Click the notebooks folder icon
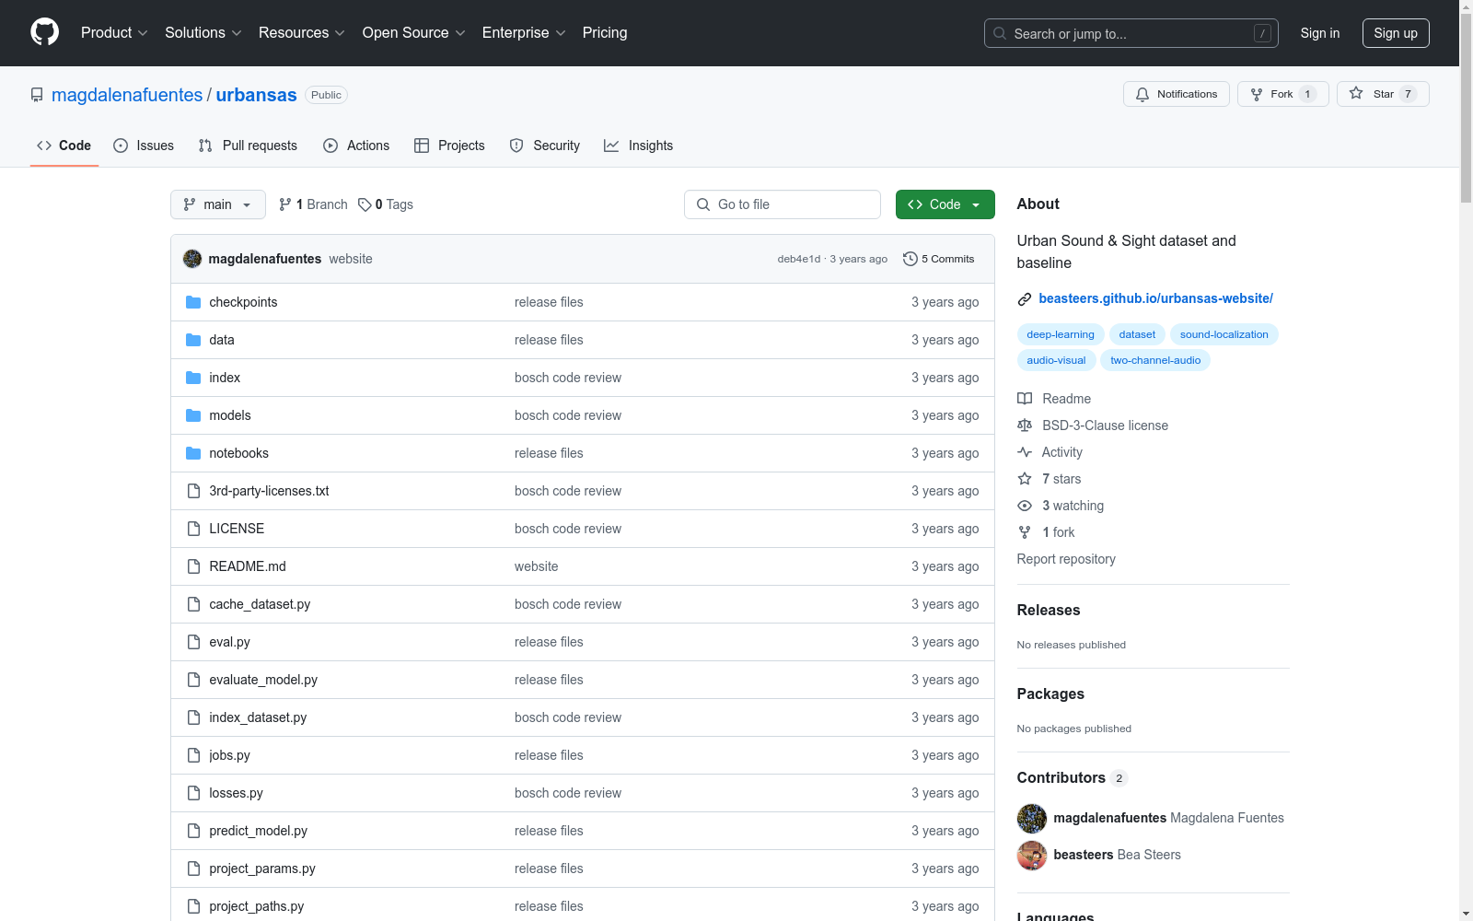This screenshot has height=921, width=1473. tap(193, 453)
